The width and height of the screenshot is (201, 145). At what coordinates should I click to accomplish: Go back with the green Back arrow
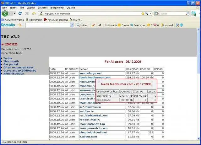[5, 13]
